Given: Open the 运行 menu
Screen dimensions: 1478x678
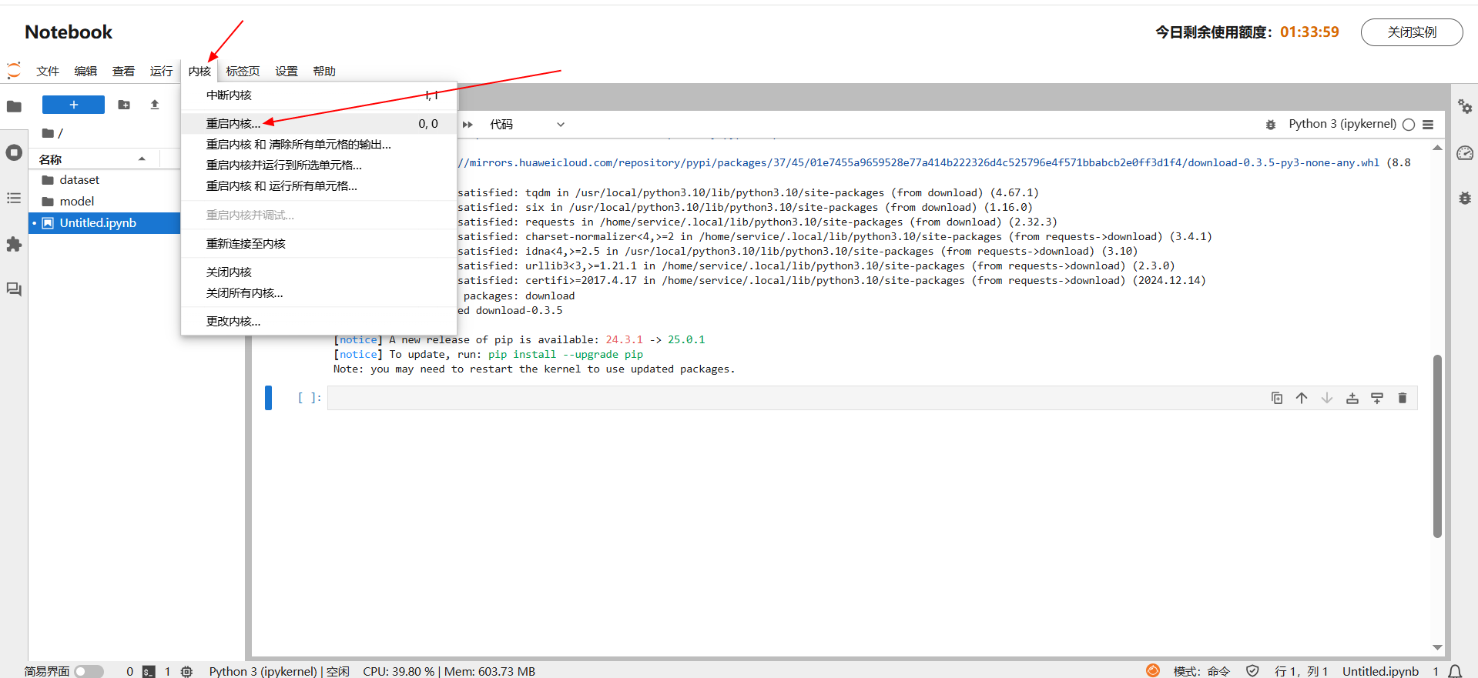Looking at the screenshot, I should pyautogui.click(x=161, y=72).
